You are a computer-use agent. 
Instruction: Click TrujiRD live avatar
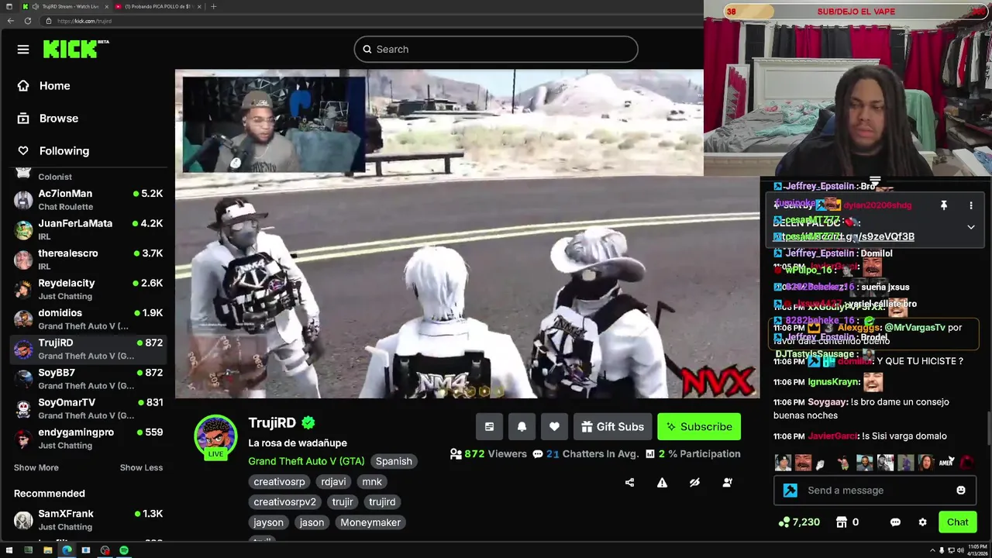point(215,436)
